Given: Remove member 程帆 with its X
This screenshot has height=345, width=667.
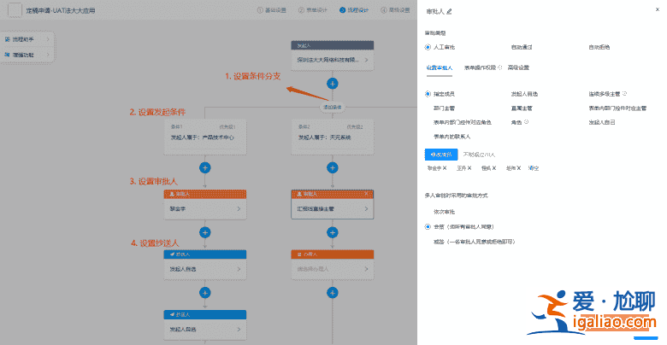Looking at the screenshot, I should point(494,168).
